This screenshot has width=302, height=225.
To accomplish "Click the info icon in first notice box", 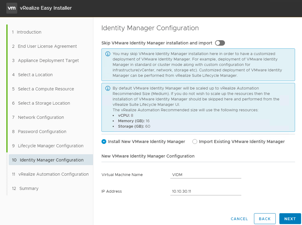I will pyautogui.click(x=108, y=54).
